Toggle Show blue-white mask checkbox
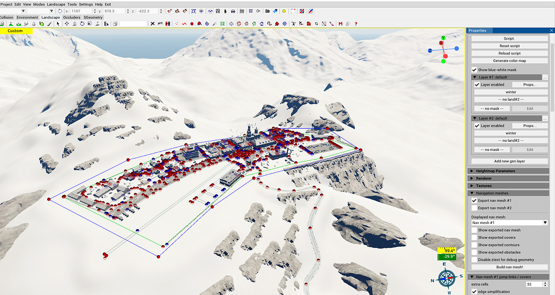The image size is (555, 295). pyautogui.click(x=475, y=70)
